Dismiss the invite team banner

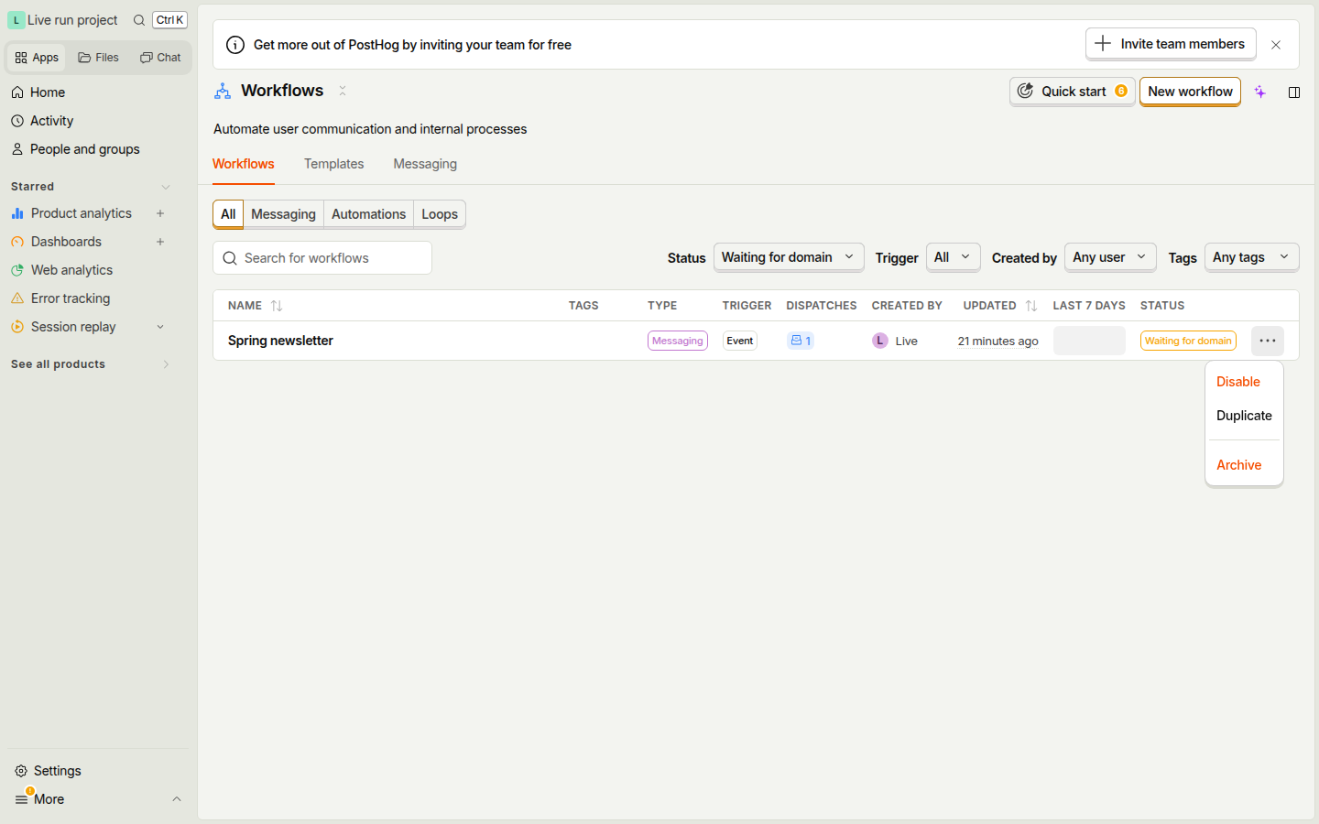pyautogui.click(x=1276, y=45)
